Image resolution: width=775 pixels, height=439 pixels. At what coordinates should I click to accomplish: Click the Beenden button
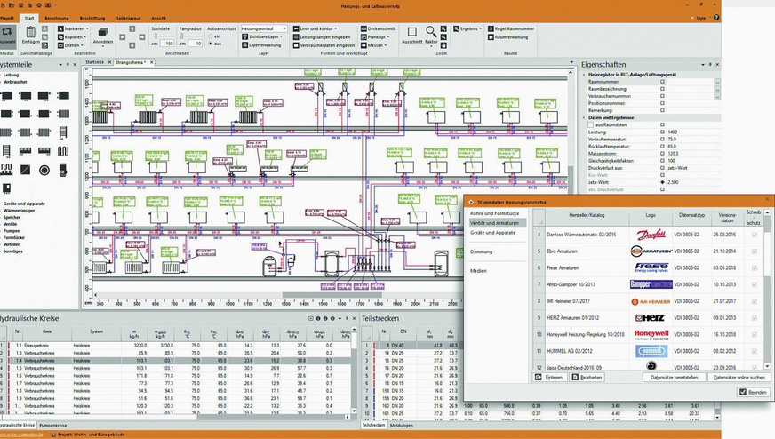[753, 391]
